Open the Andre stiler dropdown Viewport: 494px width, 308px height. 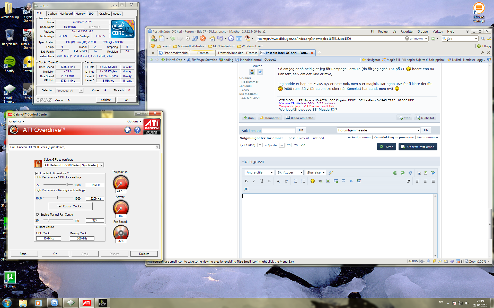click(259, 172)
